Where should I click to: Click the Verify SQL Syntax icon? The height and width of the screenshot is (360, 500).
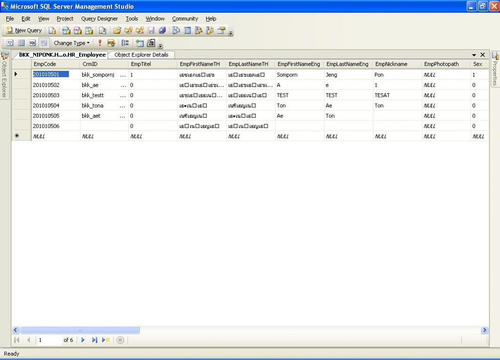111,43
